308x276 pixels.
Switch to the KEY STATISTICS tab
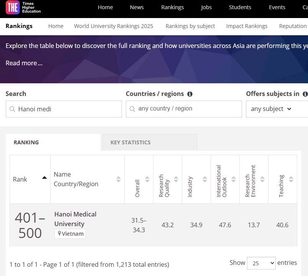[150, 142]
